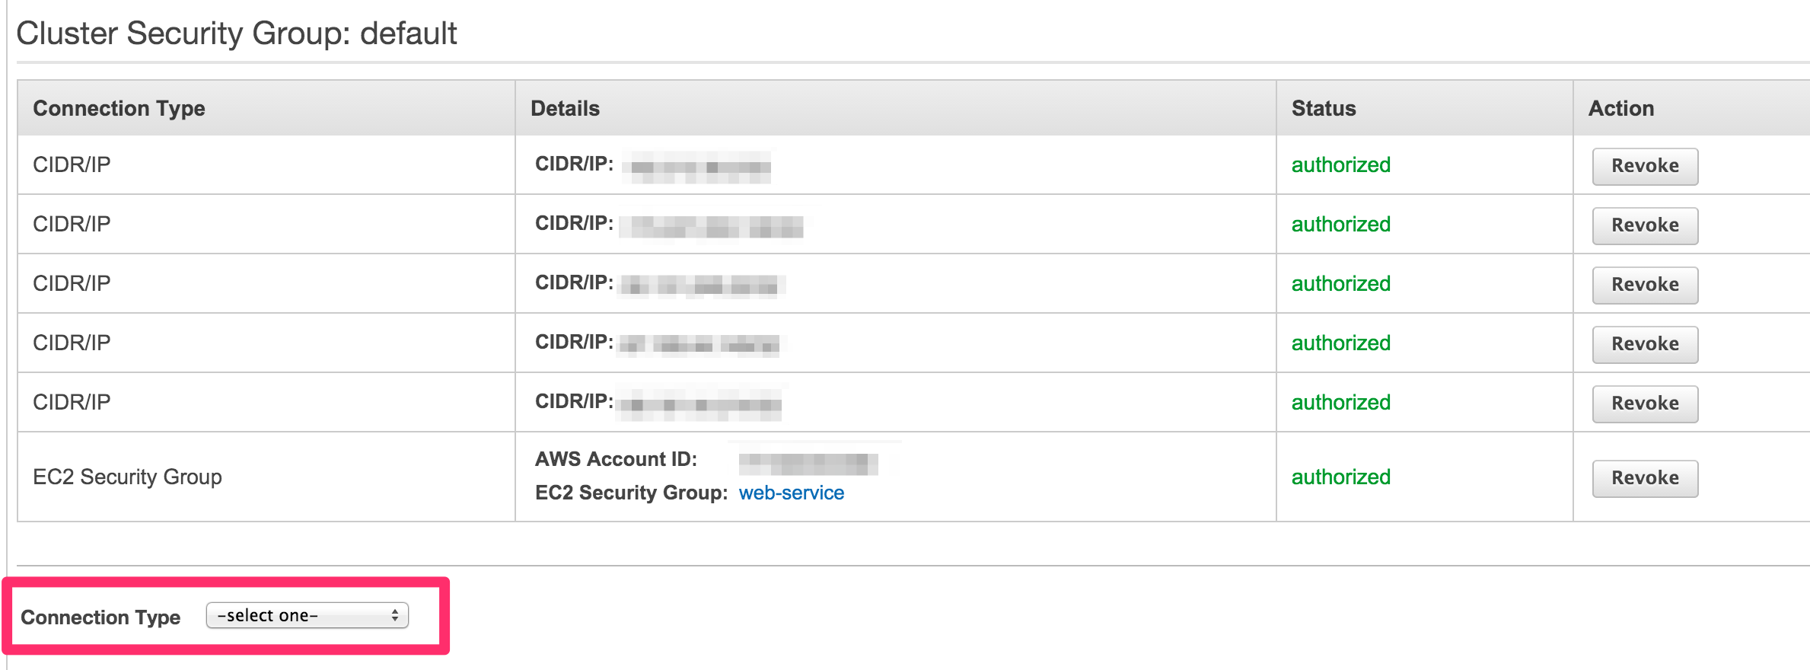Select the EC2 Security Group row label

pos(128,477)
